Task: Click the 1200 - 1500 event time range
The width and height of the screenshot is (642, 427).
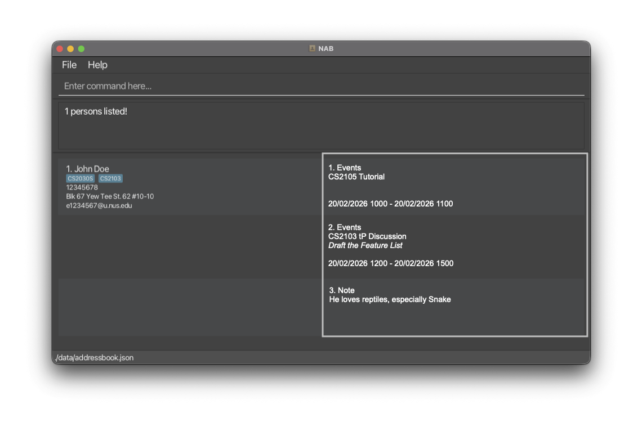Action: pos(391,263)
